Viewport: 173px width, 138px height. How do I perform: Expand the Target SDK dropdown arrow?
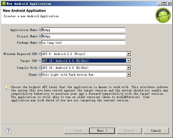(128, 61)
